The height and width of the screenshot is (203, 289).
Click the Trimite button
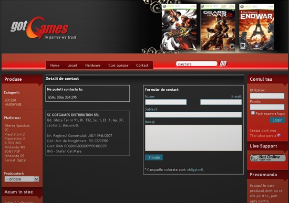[x=154, y=157]
